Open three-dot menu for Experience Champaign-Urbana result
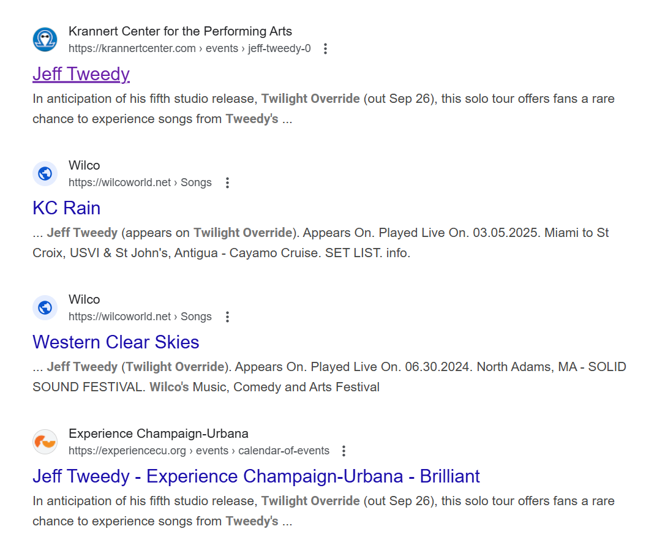 click(x=344, y=451)
